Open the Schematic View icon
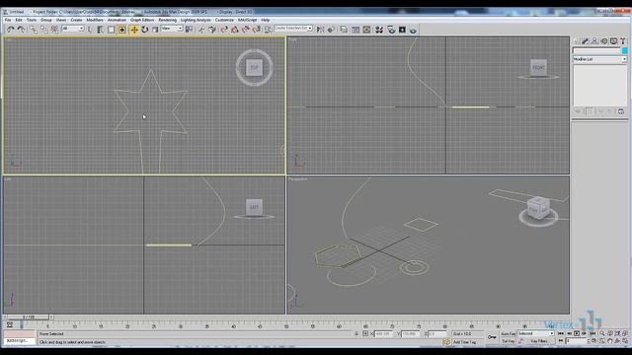Image resolution: width=632 pixels, height=355 pixels. click(x=366, y=30)
